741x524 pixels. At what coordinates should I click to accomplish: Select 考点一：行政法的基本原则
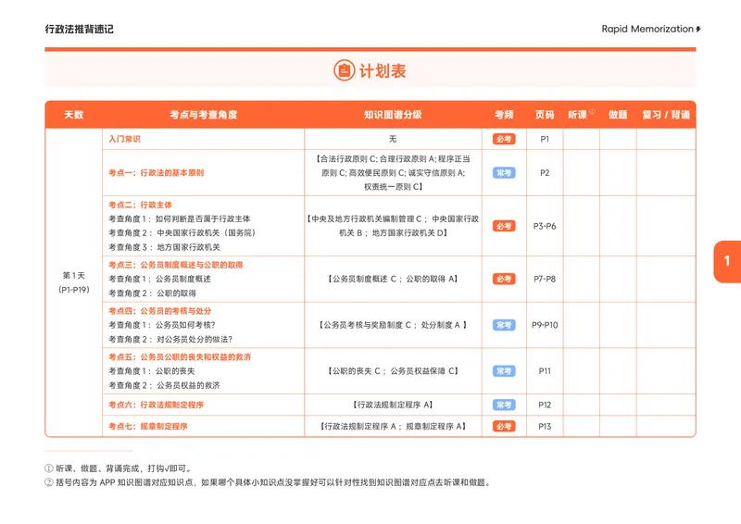pyautogui.click(x=156, y=173)
